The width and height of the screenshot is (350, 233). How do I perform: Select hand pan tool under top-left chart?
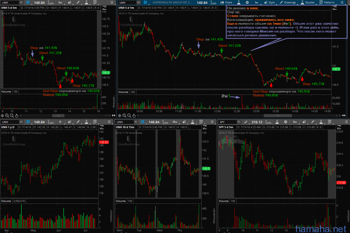[x=17, y=116]
